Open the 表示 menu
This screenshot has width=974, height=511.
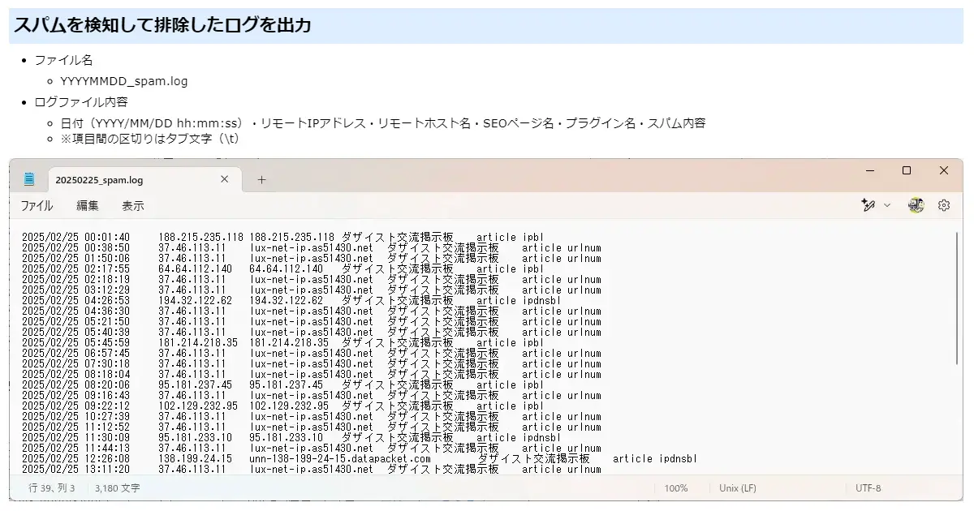pyautogui.click(x=134, y=206)
